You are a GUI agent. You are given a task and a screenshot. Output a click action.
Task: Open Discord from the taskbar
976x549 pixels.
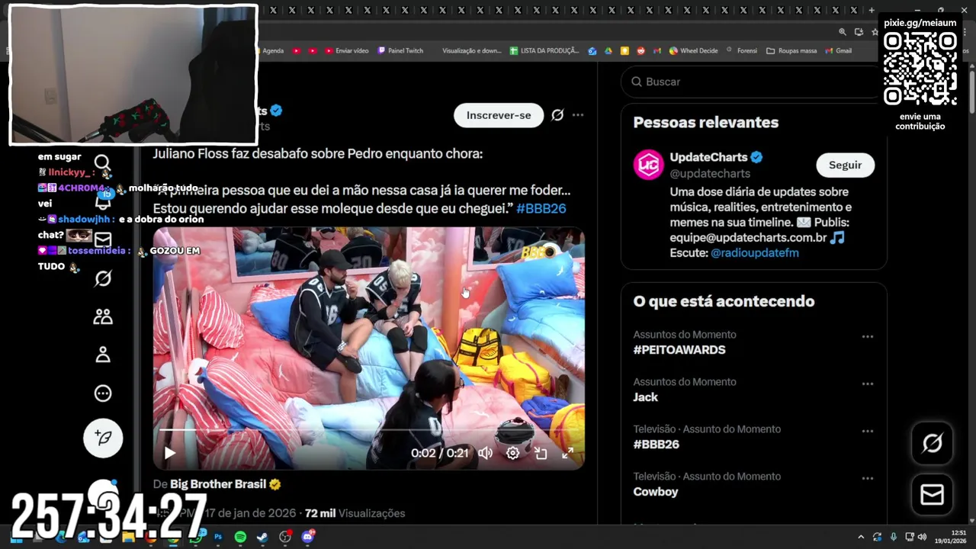(x=307, y=537)
